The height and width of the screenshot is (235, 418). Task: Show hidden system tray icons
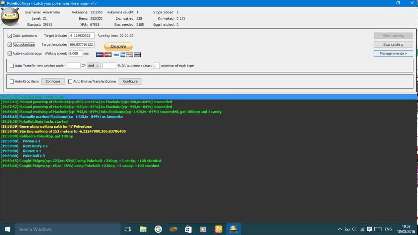(x=340, y=229)
